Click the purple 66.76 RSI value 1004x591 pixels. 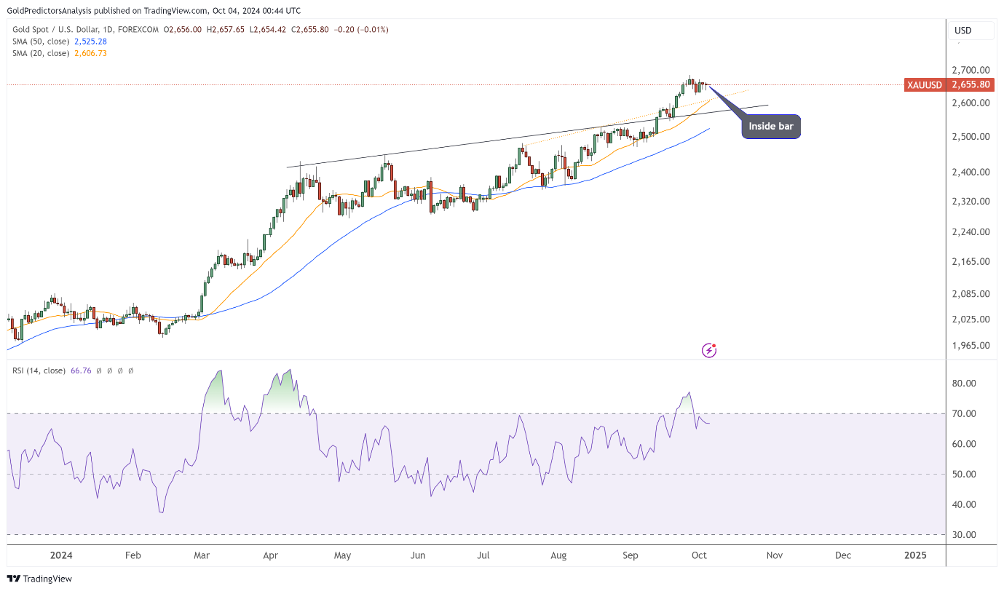click(81, 370)
